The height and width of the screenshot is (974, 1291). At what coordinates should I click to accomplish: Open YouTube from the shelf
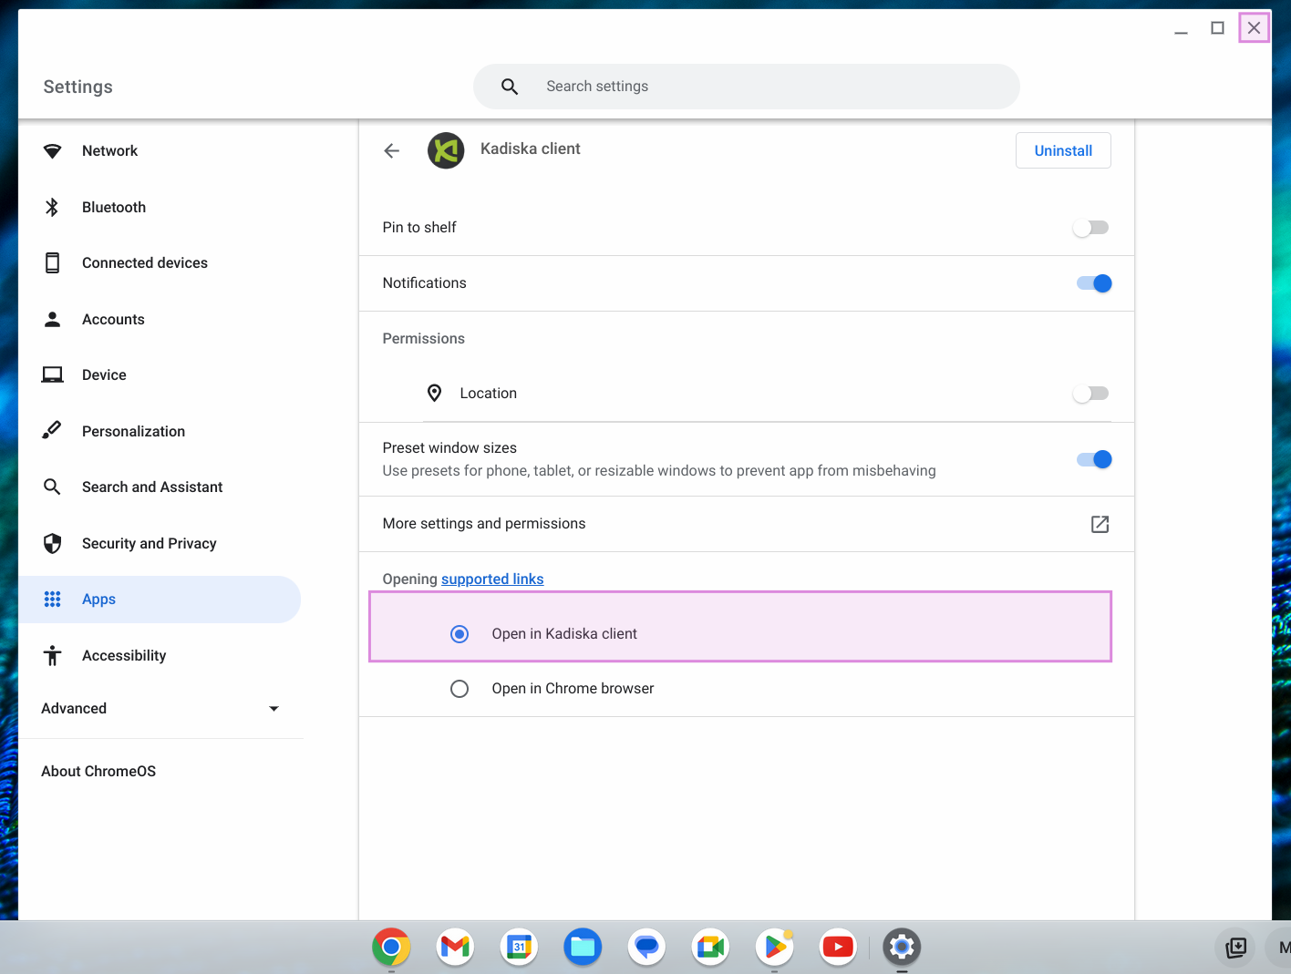(x=838, y=948)
